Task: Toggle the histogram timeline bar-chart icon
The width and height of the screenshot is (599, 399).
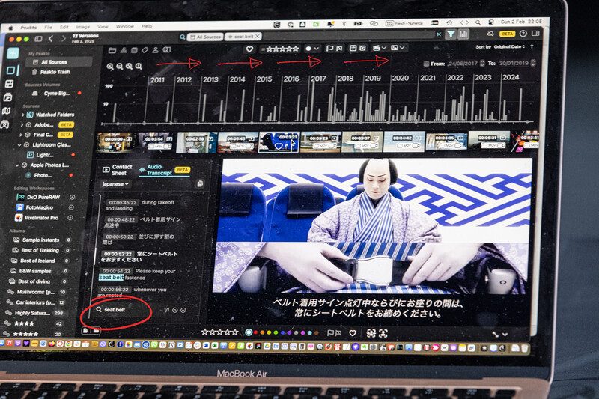Action: point(463,34)
